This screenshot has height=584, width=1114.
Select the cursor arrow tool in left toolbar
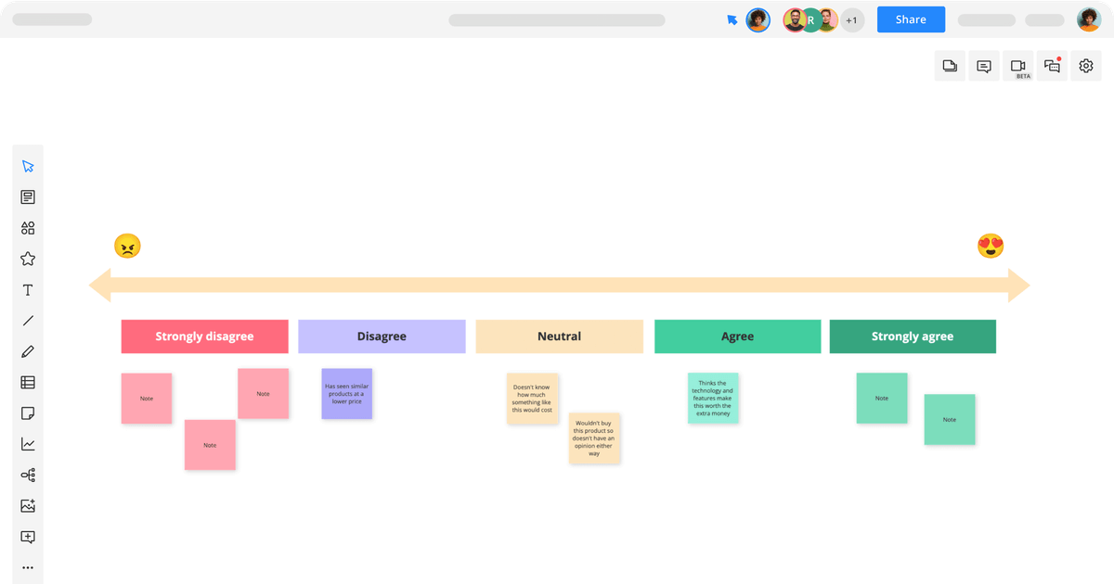tap(28, 167)
